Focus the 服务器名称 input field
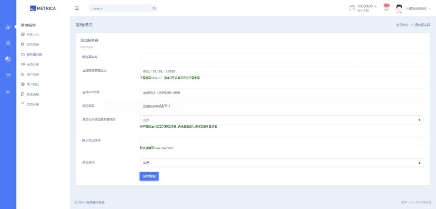The width and height of the screenshot is (436, 209). point(281,58)
